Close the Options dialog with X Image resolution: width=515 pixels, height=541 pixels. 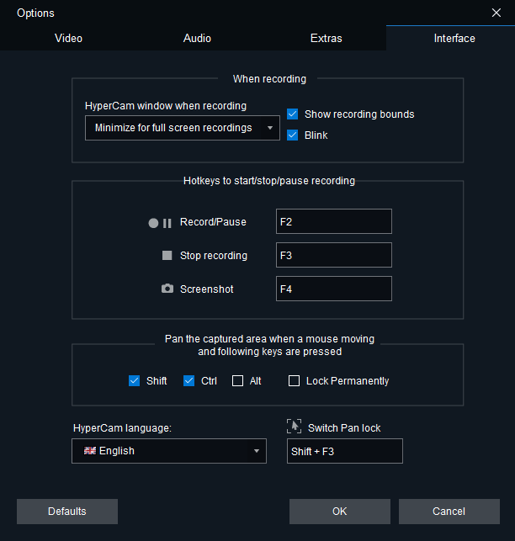point(496,13)
